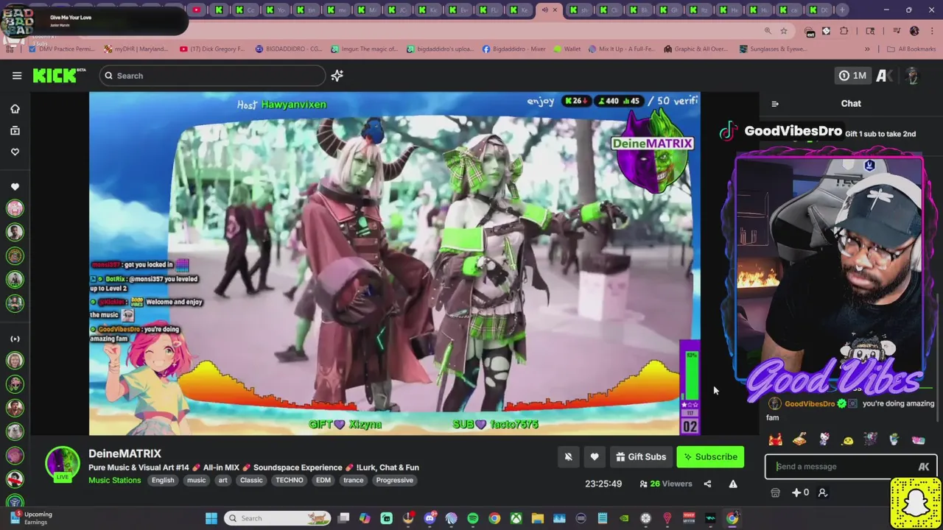Expand the bookmarks overflow chevron

point(867,49)
